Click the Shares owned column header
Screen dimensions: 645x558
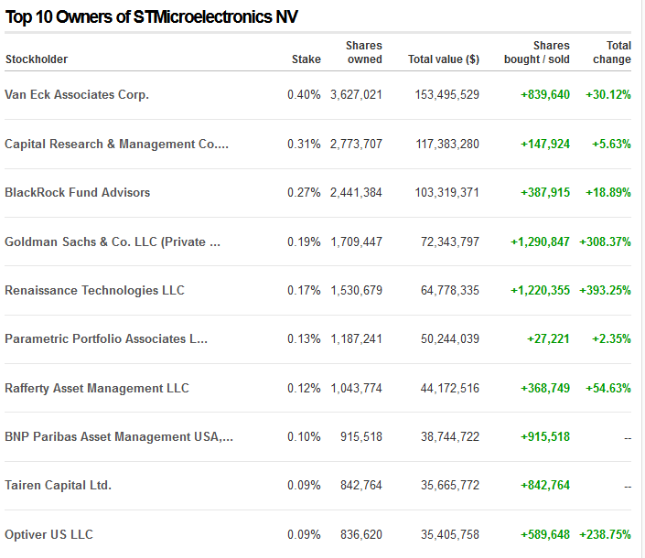coord(364,52)
